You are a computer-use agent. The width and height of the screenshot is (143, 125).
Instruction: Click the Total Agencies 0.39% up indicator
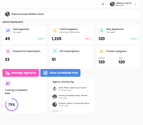coord(41,39)
